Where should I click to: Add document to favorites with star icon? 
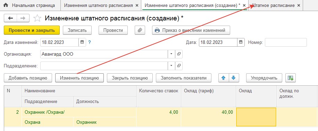[37, 18]
